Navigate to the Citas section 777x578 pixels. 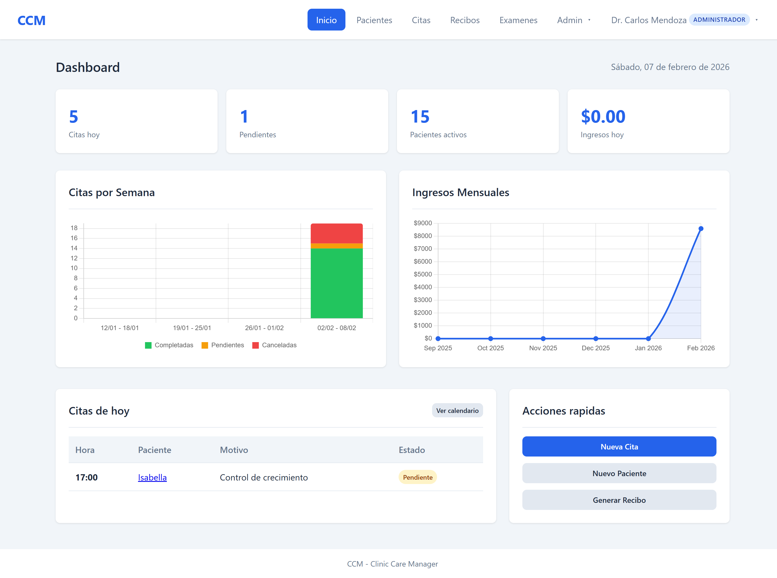[421, 20]
